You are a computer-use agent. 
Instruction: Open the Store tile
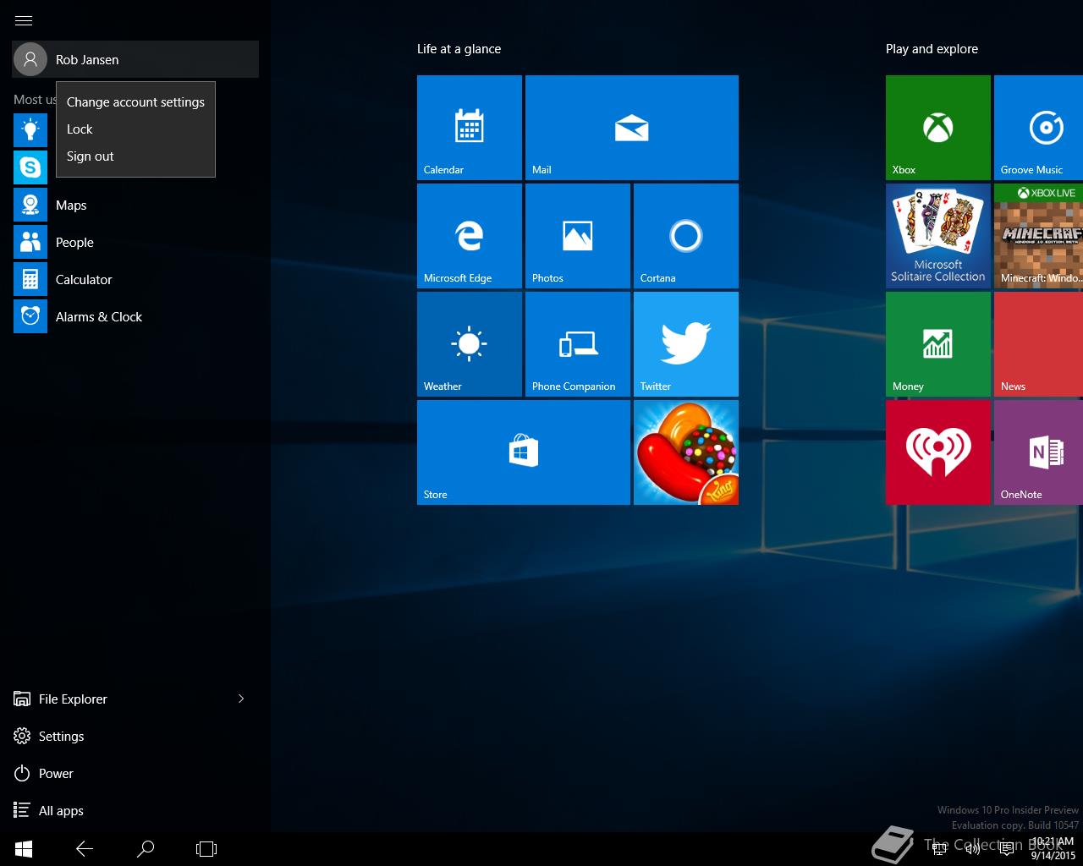point(524,452)
